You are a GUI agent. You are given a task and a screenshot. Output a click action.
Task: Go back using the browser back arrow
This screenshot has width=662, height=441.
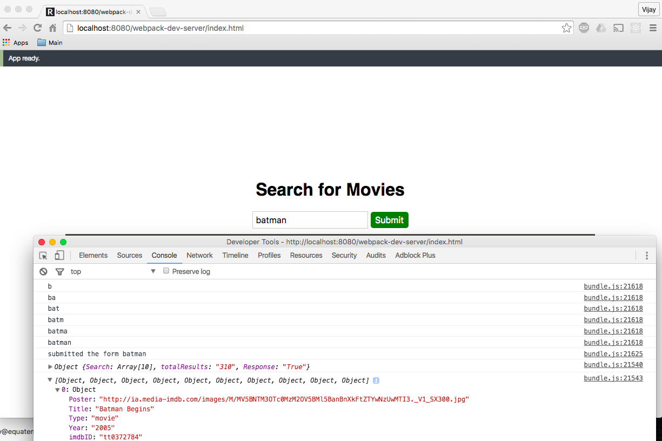point(8,28)
